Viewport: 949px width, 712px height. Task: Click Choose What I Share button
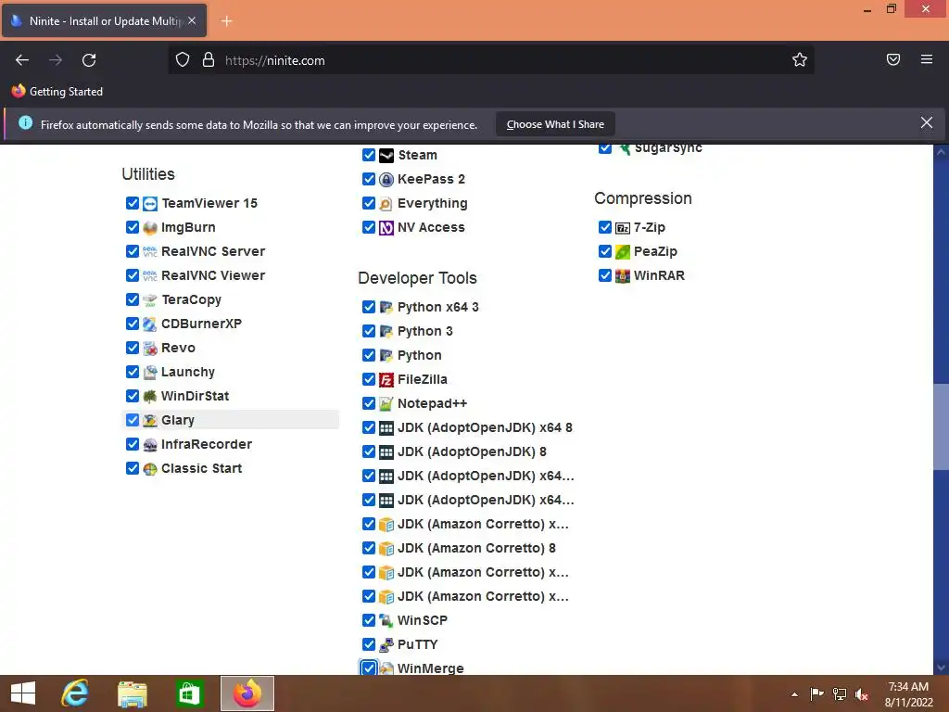pos(555,124)
